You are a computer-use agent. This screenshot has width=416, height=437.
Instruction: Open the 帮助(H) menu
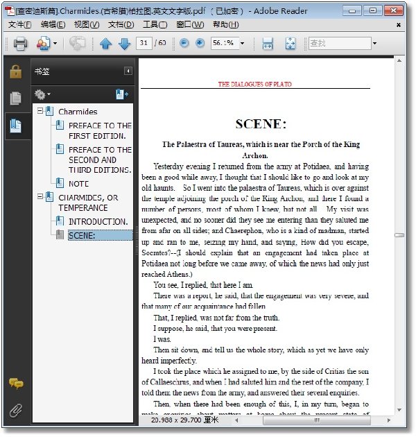click(226, 25)
